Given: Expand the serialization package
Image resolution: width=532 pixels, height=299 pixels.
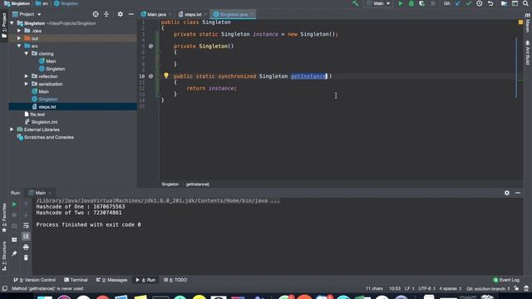Looking at the screenshot, I should click(27, 84).
